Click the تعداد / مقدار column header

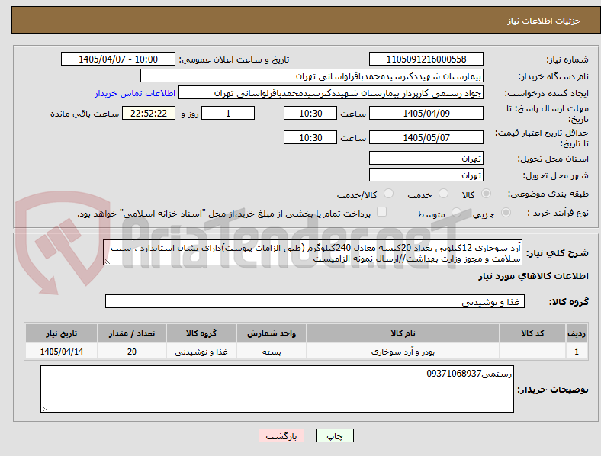[132, 333]
